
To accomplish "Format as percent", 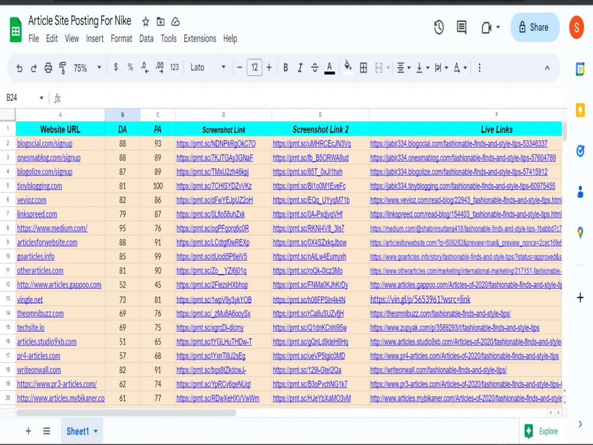I will 130,68.
